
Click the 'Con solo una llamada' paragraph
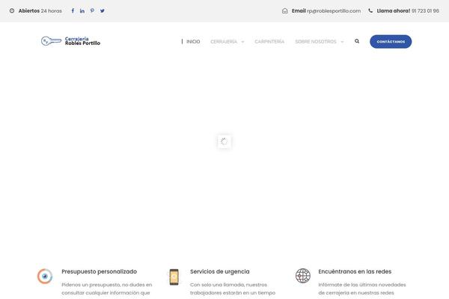click(x=233, y=289)
